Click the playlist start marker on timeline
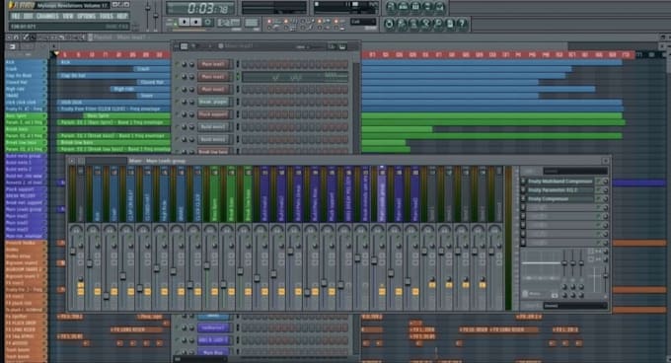This screenshot has height=363, width=671. pos(55,54)
